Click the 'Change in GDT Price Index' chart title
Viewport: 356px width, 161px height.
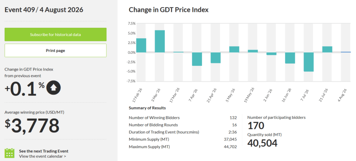(169, 10)
